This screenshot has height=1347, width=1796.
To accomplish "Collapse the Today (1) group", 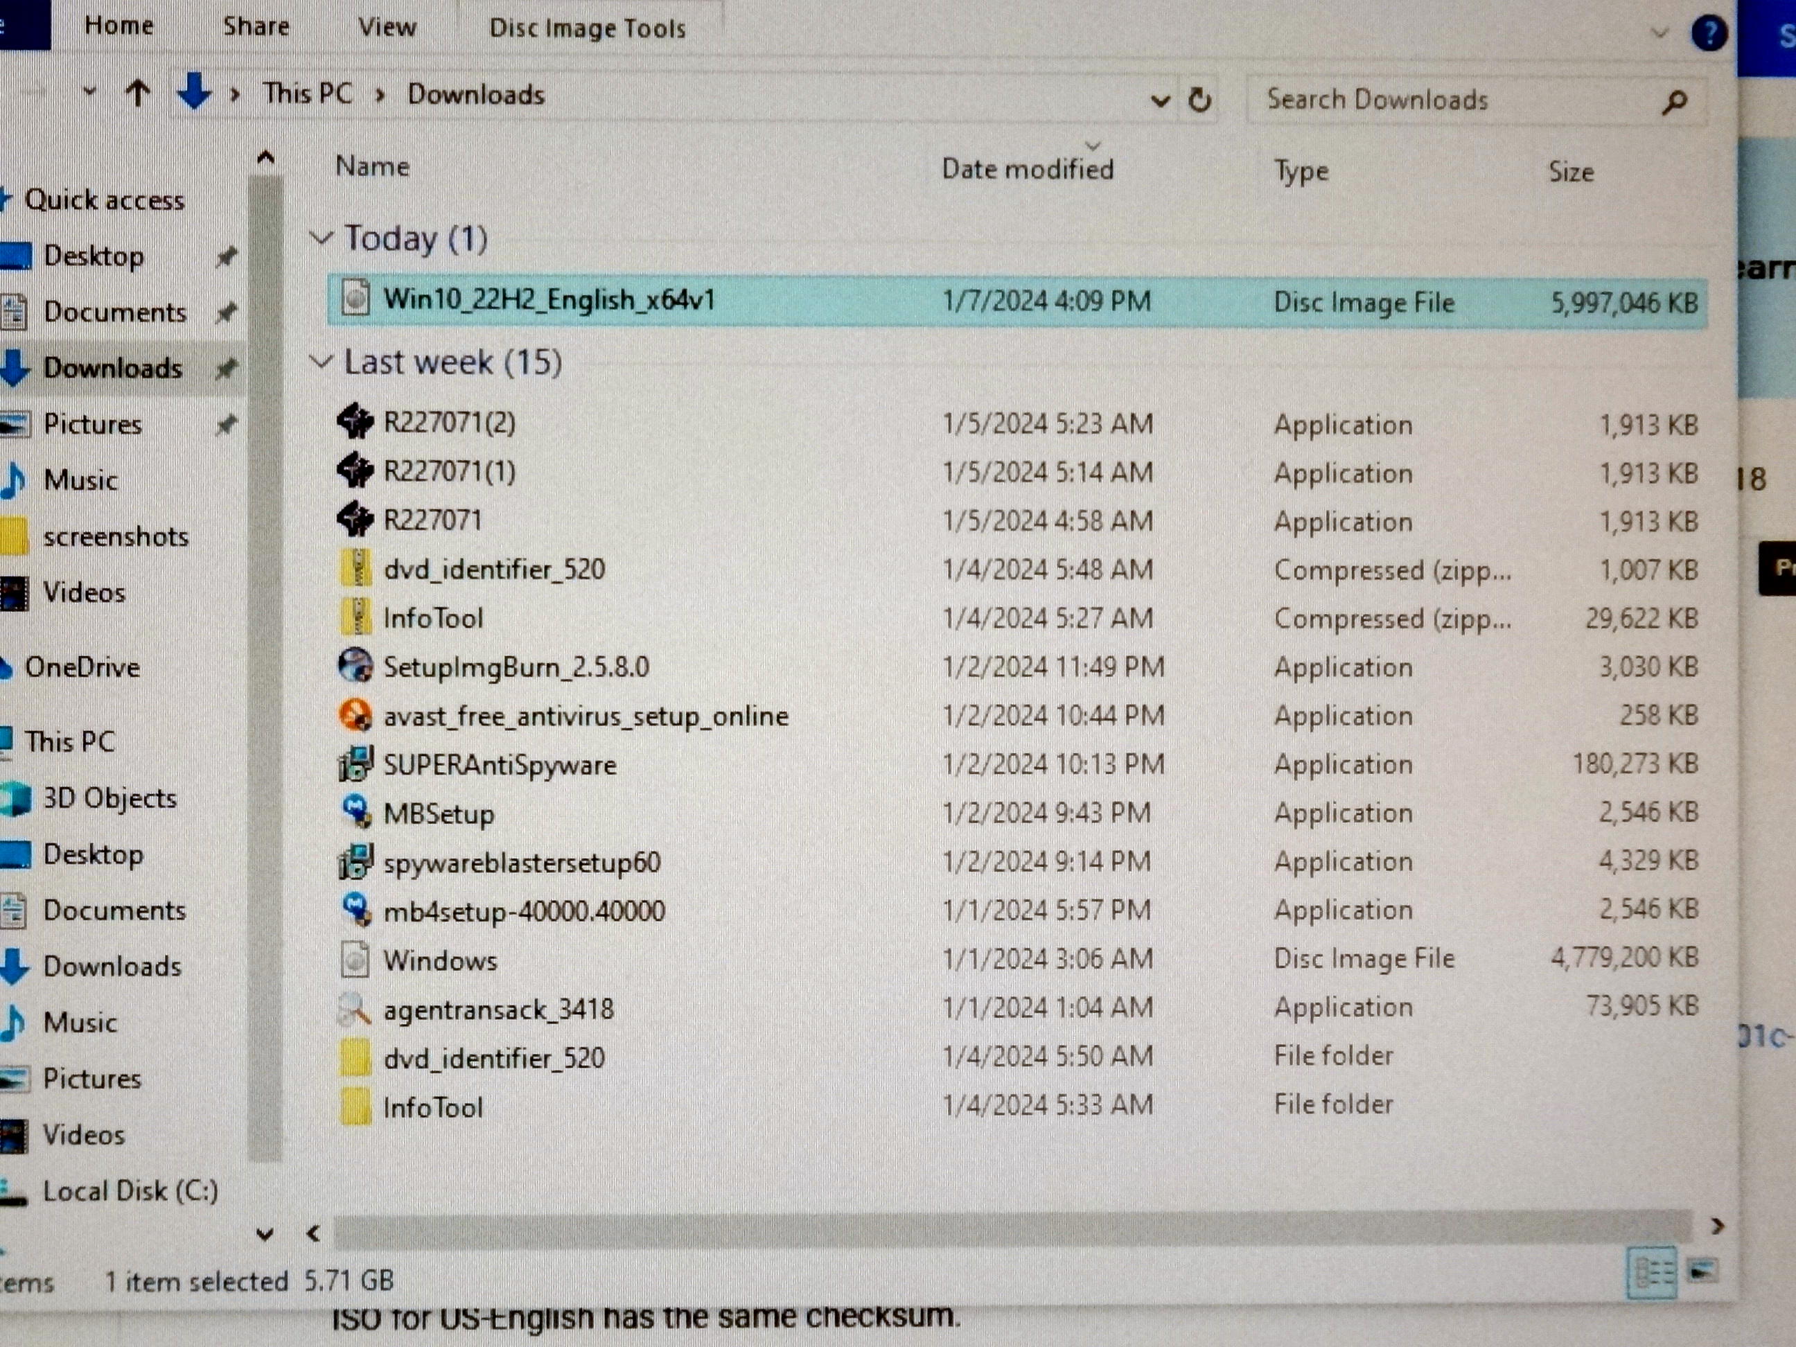I will [x=322, y=238].
